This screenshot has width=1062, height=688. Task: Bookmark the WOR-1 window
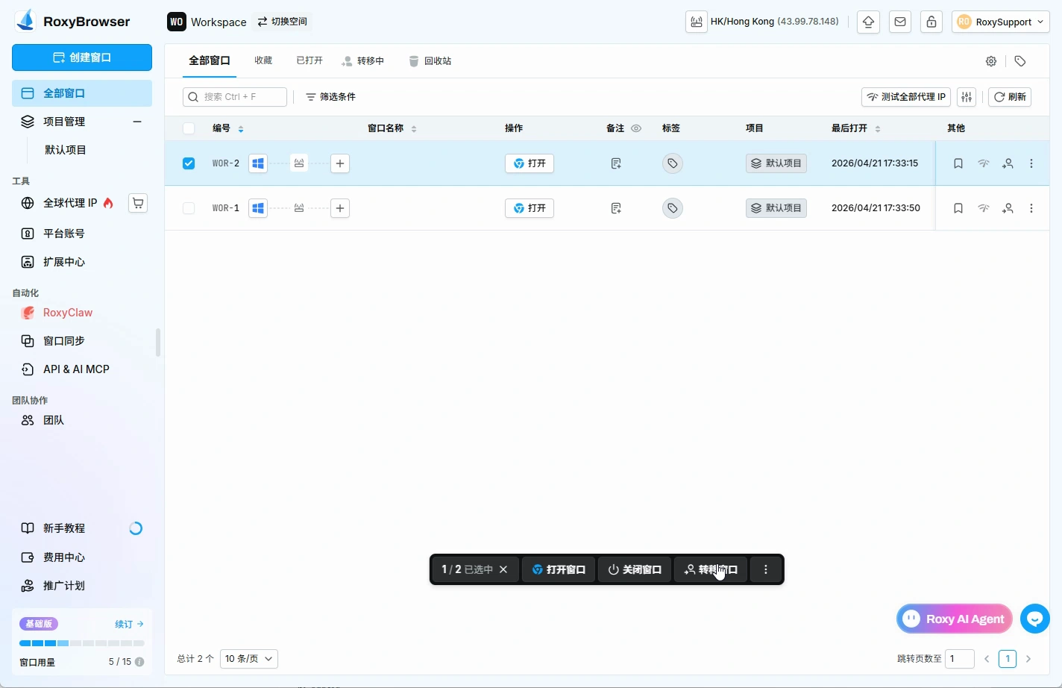pyautogui.click(x=958, y=208)
